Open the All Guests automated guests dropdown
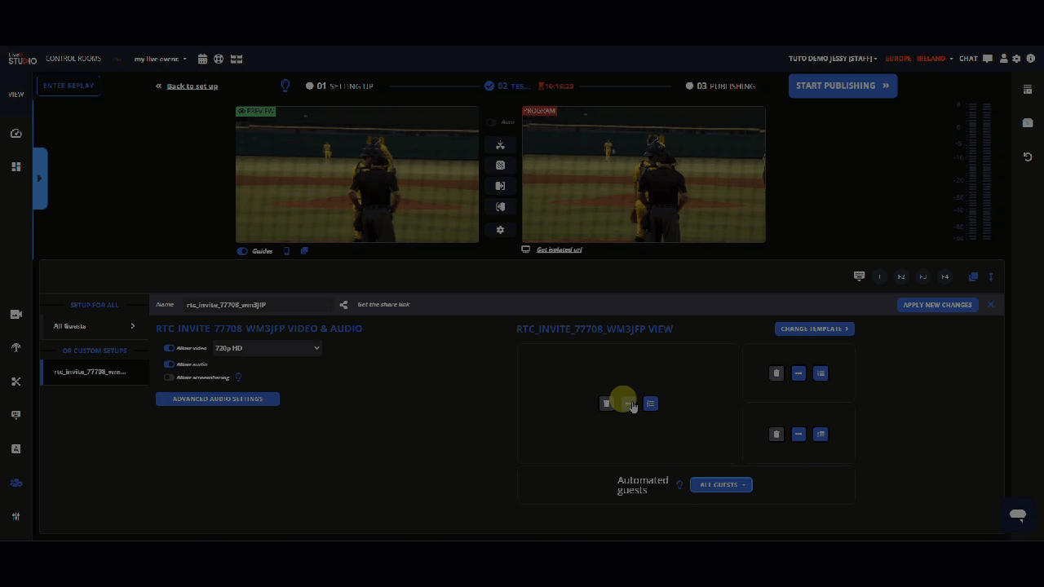Screen dimensions: 1044x587 click(721, 485)
